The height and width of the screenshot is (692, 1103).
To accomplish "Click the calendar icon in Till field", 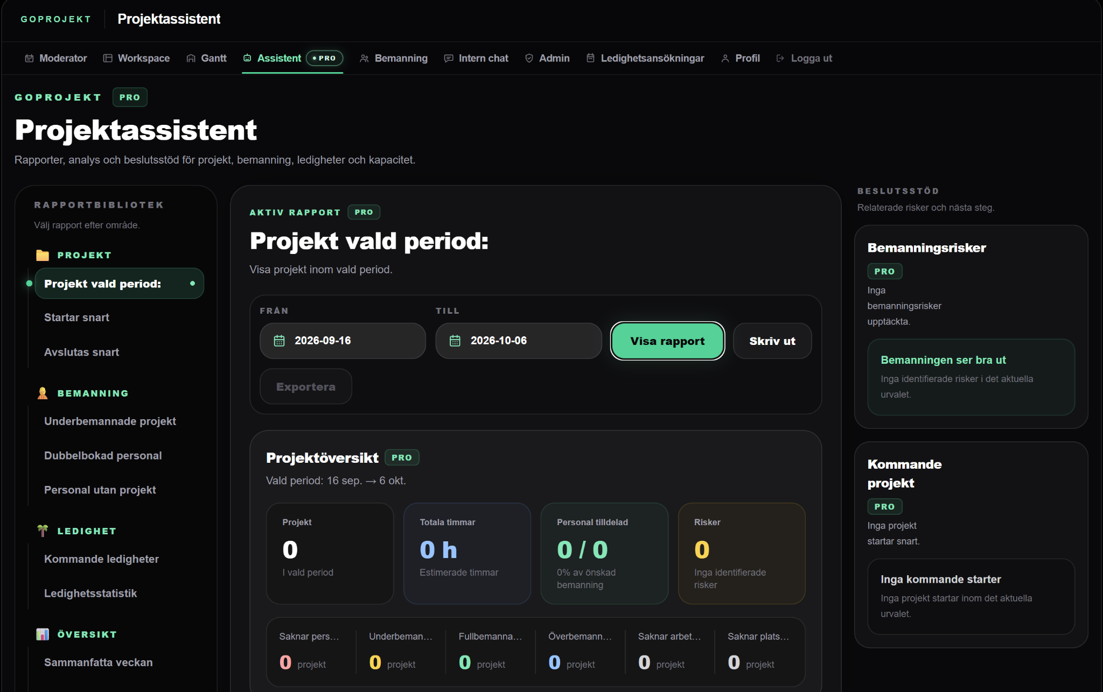I will (455, 341).
